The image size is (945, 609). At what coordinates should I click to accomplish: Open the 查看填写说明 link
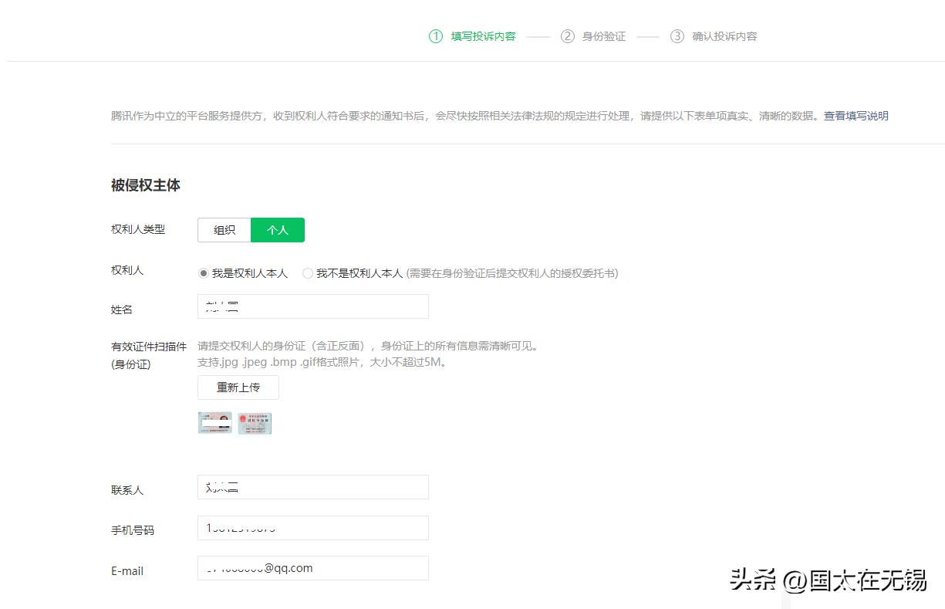click(856, 115)
